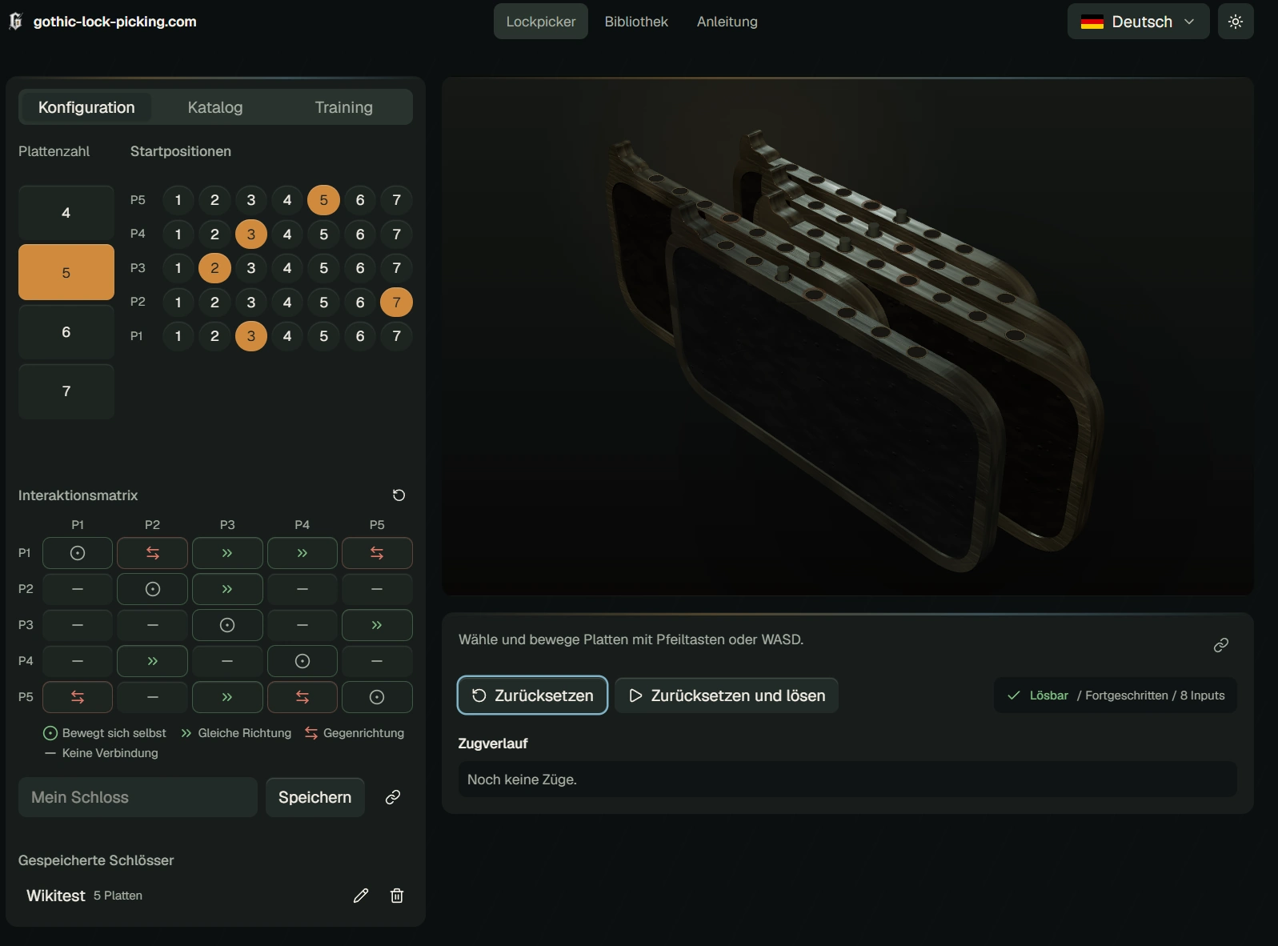This screenshot has height=946, width=1278.
Task: Delete the saved lock Wikitest with the trash icon
Action: 397,896
